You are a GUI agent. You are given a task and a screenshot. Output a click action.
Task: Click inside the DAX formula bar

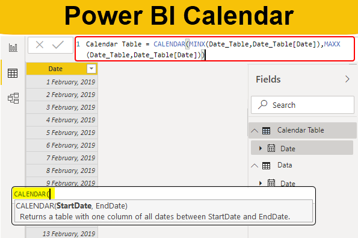215,49
